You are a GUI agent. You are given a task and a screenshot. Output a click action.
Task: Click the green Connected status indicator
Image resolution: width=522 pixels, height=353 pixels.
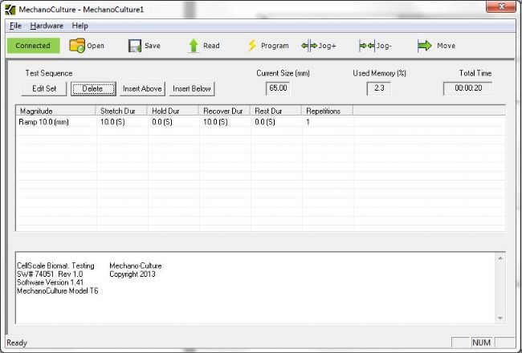point(33,46)
